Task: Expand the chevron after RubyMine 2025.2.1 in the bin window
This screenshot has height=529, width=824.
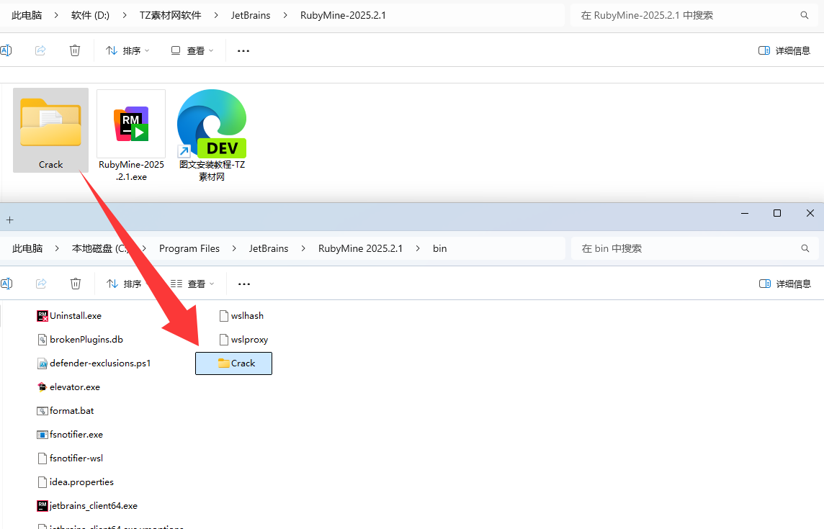Action: tap(418, 248)
